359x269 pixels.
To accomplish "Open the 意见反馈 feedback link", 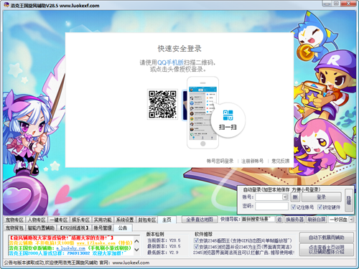I will 280,161.
